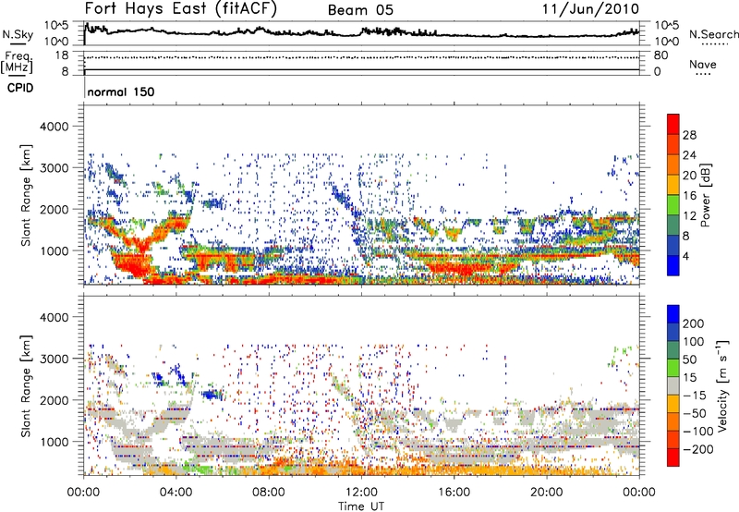The image size is (739, 512).
Task: Click the '4000' tick on Power panel
Action: click(x=55, y=127)
